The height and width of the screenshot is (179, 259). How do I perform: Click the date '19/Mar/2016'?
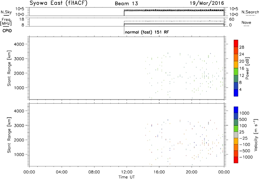click(x=207, y=3)
